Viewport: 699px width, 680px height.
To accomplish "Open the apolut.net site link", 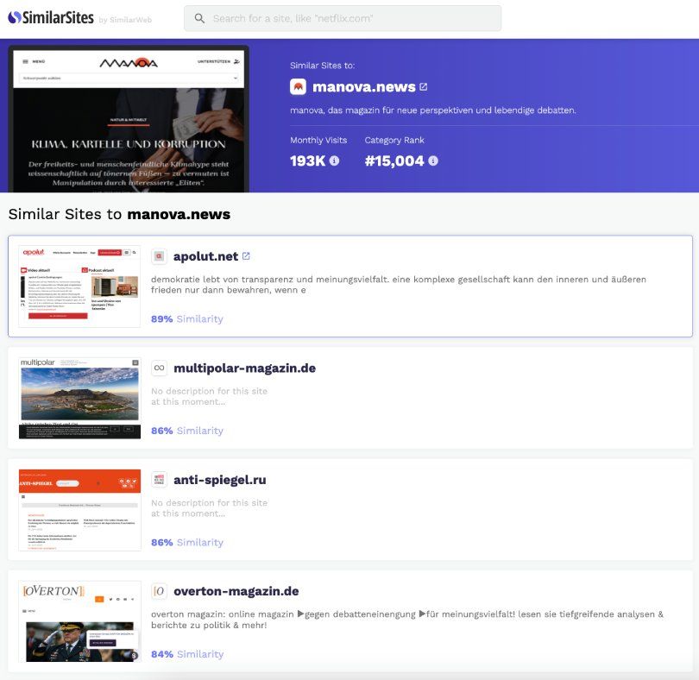I will coord(205,256).
